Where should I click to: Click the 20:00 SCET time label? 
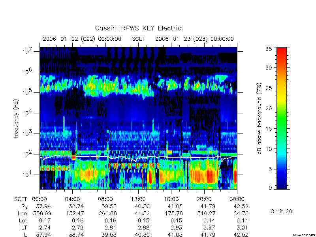[204, 199]
